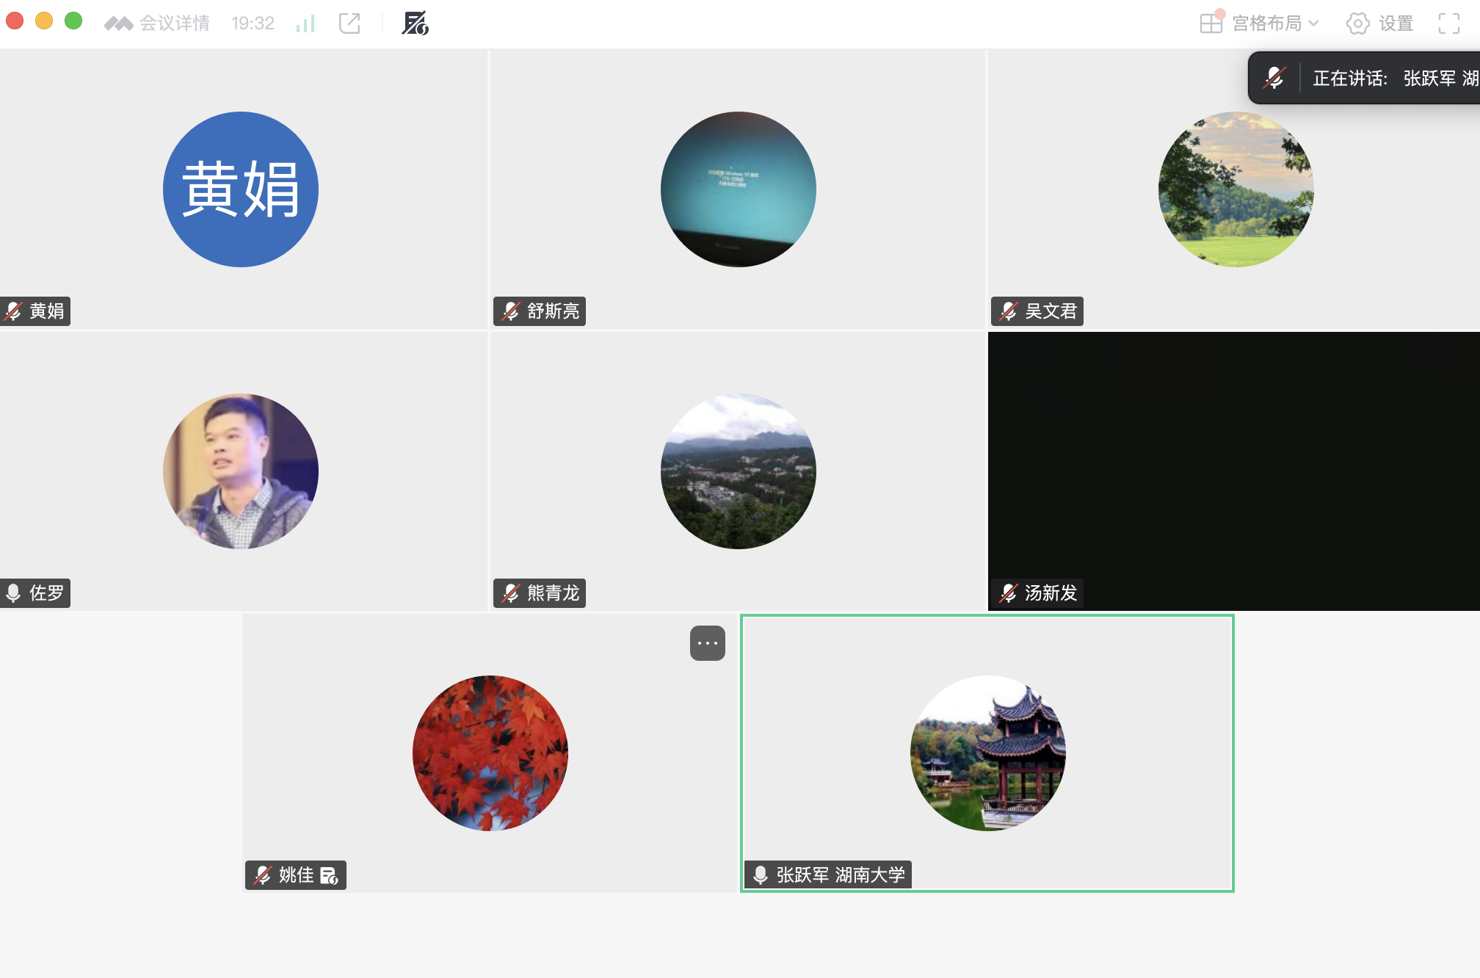
Task: Open the Settings (设置) gear
Action: click(1357, 23)
